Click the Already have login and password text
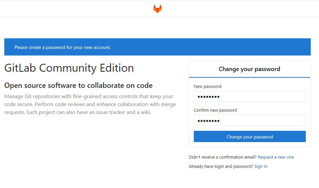Viewport: 319px width, 188px height. [x=221, y=167]
